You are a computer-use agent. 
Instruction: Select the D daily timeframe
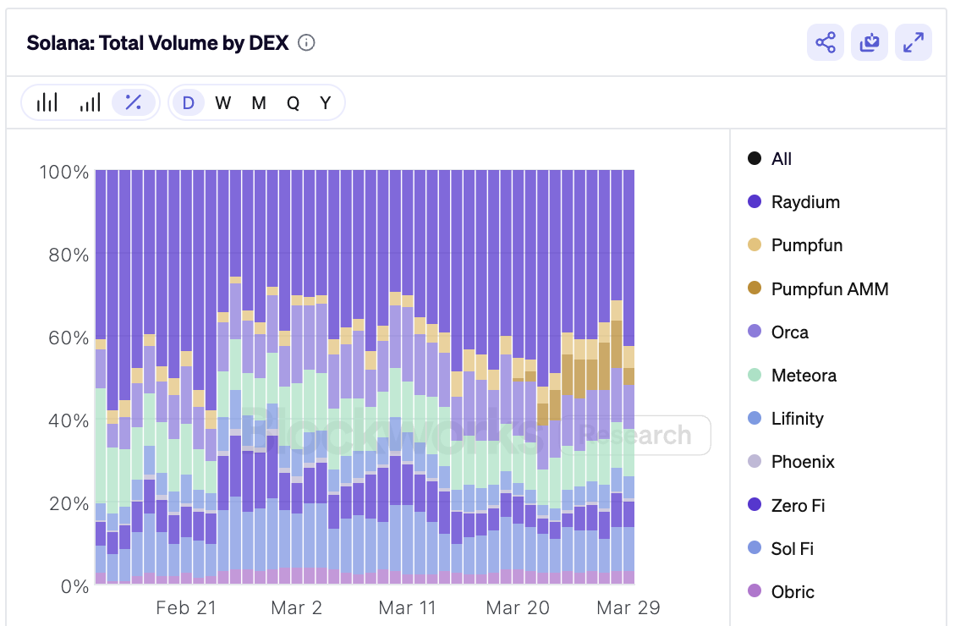189,102
